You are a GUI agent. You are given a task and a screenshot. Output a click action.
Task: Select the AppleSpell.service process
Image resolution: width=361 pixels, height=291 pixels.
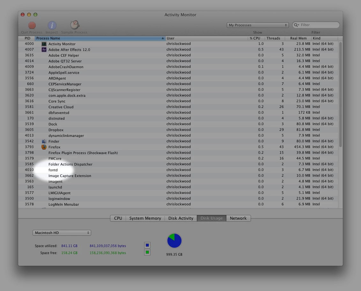click(178, 72)
